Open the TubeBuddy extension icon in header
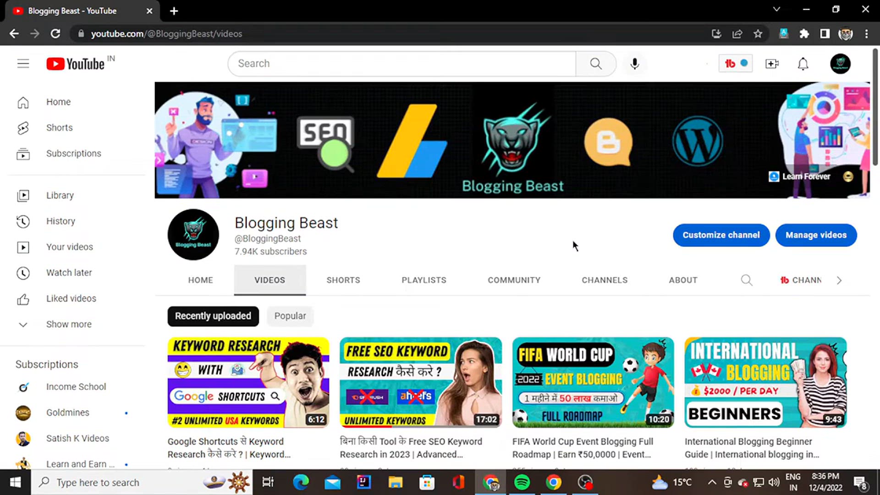Viewport: 880px width, 495px height. click(736, 64)
